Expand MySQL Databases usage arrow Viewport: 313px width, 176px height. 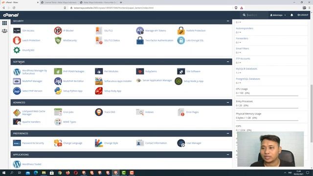pos(240,73)
